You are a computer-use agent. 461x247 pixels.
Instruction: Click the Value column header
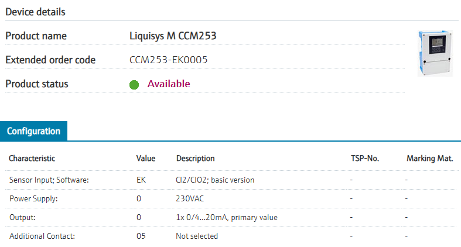(145, 159)
